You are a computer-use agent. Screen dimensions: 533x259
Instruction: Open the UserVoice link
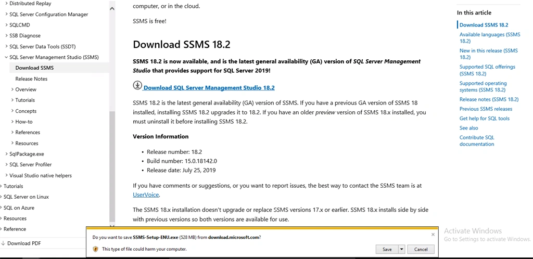coord(146,195)
